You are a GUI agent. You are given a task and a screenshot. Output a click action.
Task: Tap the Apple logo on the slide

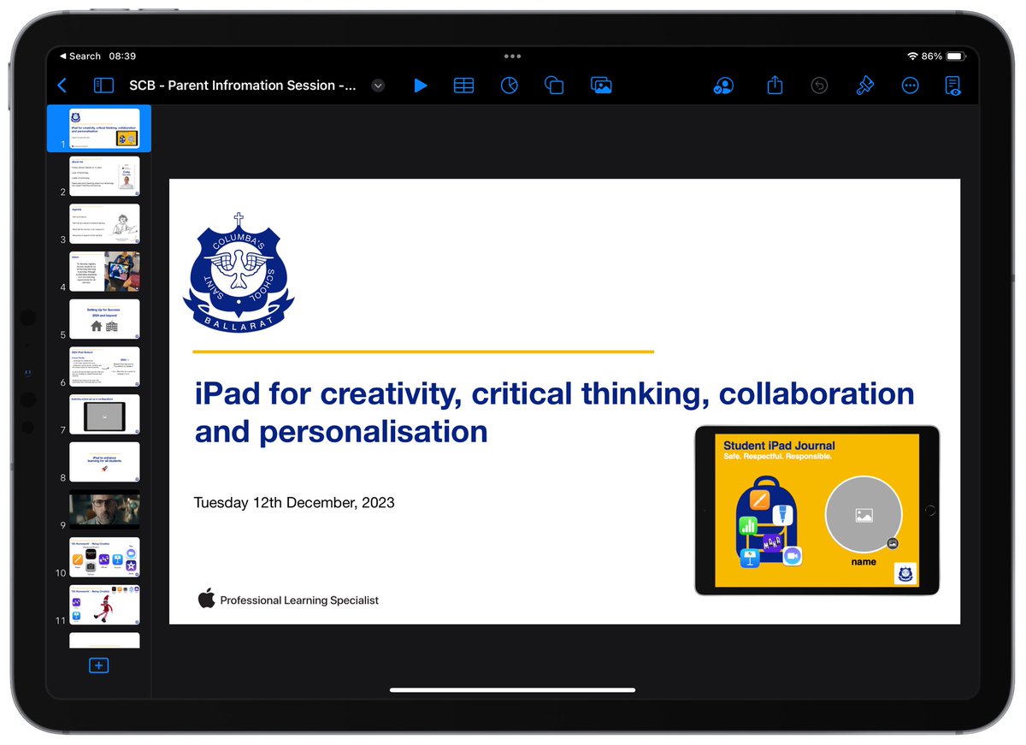(x=206, y=598)
